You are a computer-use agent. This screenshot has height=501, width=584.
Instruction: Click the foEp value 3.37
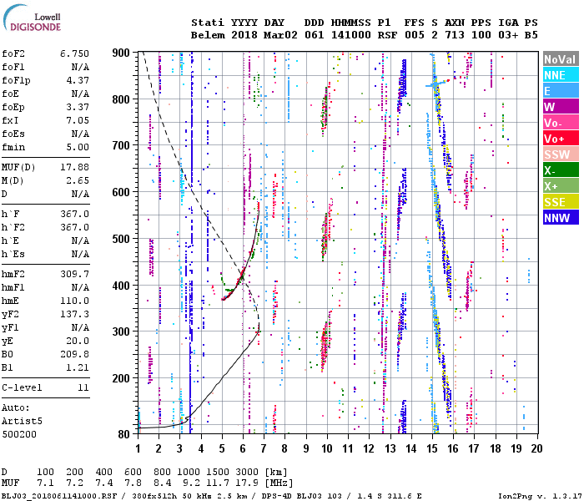click(78, 108)
